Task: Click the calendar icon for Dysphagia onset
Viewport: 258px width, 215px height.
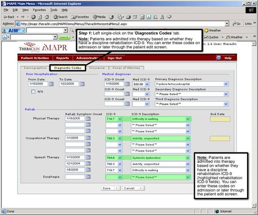Action: pyautogui.click(x=88, y=177)
